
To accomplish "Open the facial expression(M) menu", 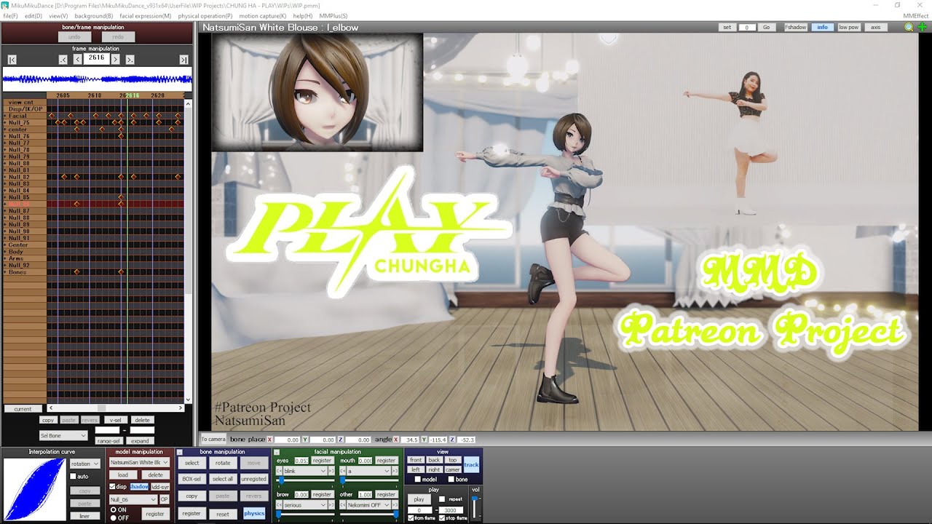I will (146, 15).
